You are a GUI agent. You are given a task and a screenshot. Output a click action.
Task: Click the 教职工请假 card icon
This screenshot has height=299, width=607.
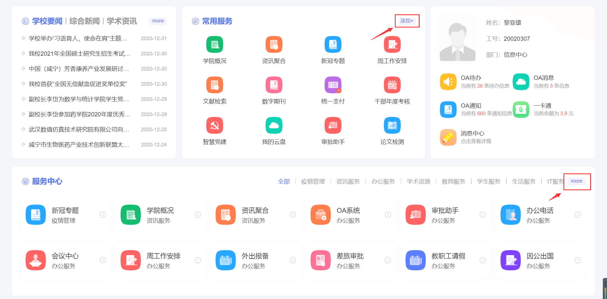coord(416,260)
